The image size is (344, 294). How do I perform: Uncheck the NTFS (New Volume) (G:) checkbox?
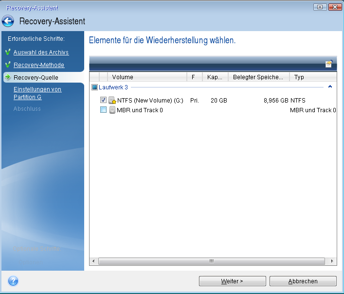coord(103,100)
